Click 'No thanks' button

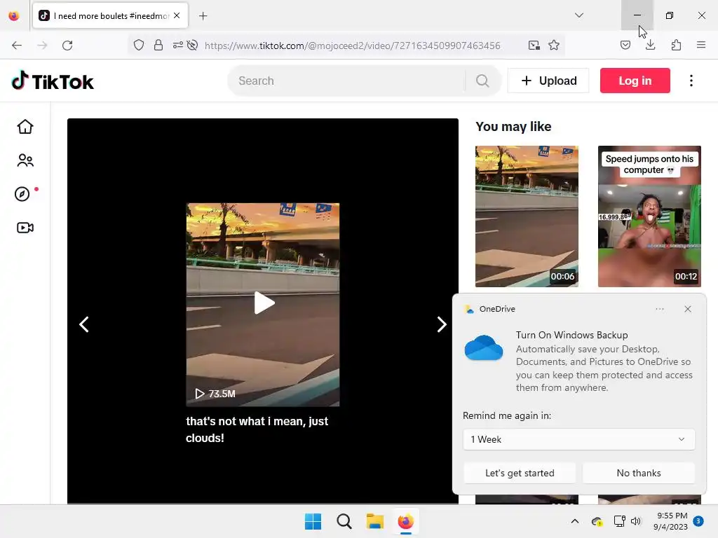coord(638,473)
